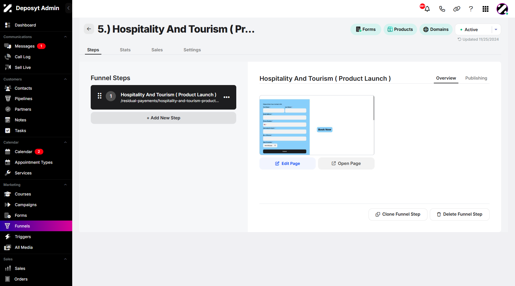The height and width of the screenshot is (286, 515).
Task: Open Messages in the sidebar
Action: click(36, 46)
